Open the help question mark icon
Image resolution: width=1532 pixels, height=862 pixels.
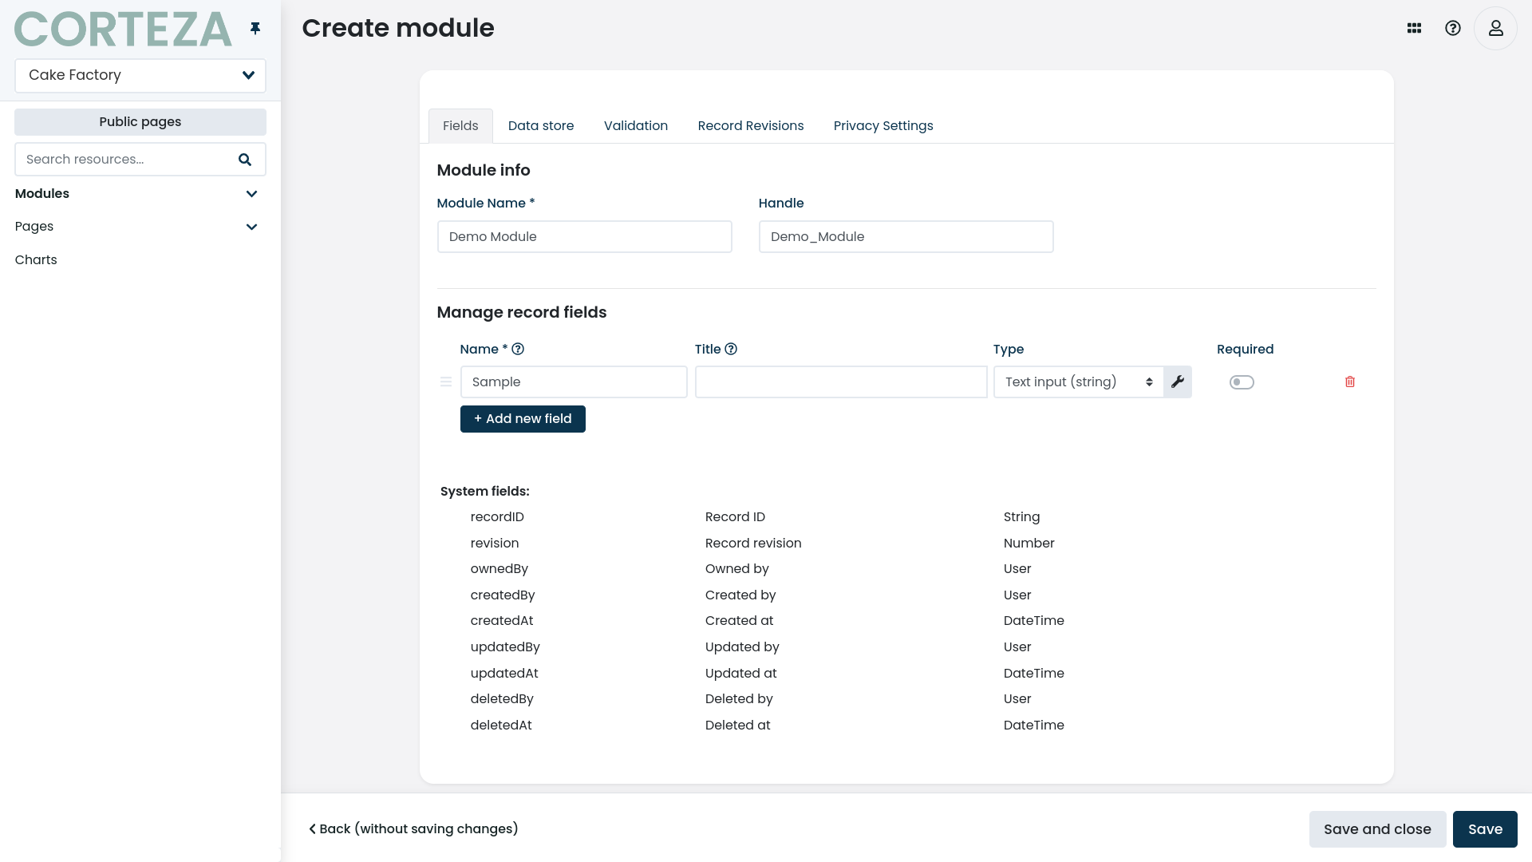point(1453,28)
